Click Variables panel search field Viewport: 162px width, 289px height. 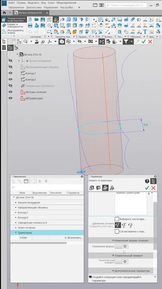pyautogui.click(x=47, y=187)
